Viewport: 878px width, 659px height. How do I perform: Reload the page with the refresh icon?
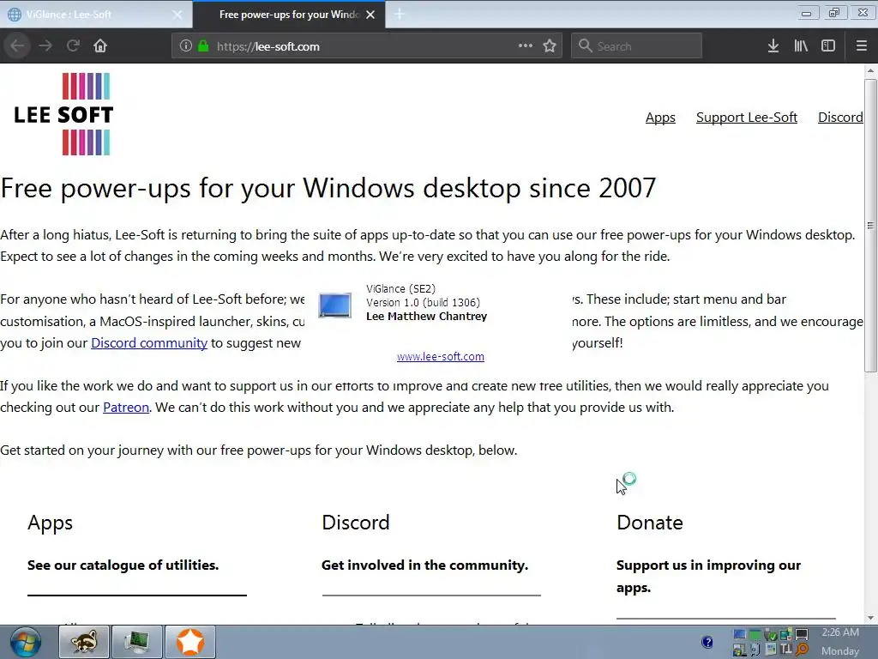(73, 45)
